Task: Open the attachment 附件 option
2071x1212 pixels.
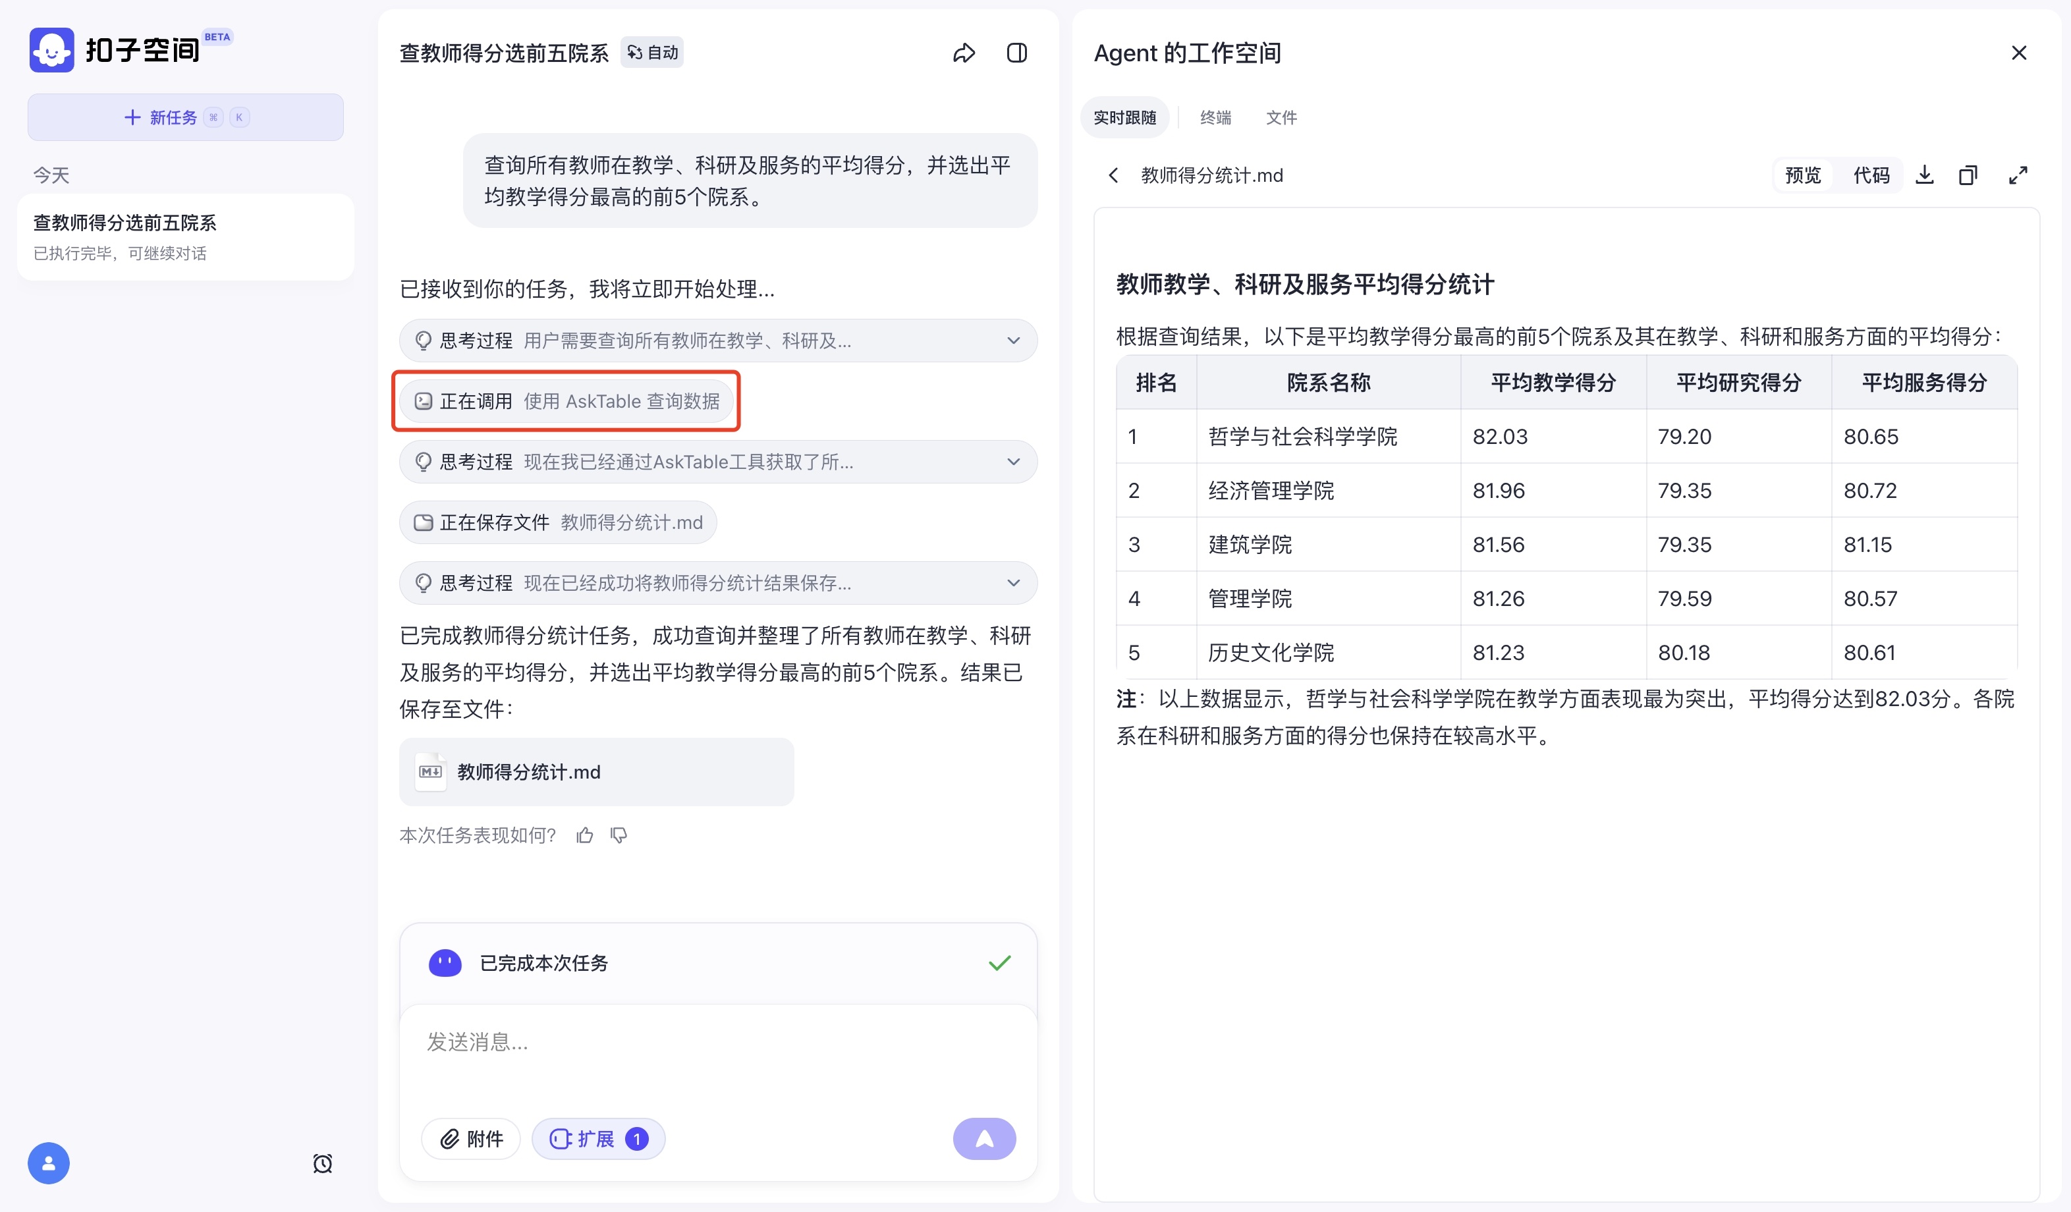Action: coord(470,1139)
